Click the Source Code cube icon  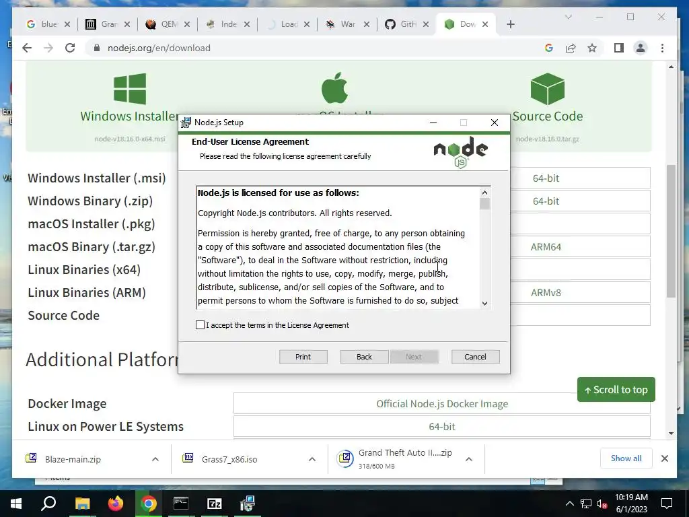[x=548, y=89]
